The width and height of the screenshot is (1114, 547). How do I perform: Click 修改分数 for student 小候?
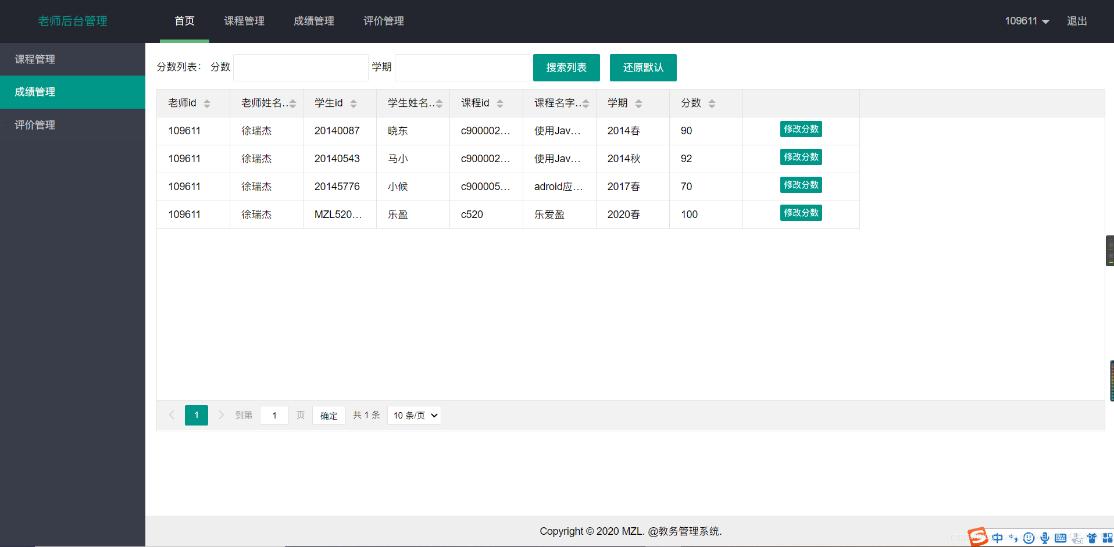(801, 185)
